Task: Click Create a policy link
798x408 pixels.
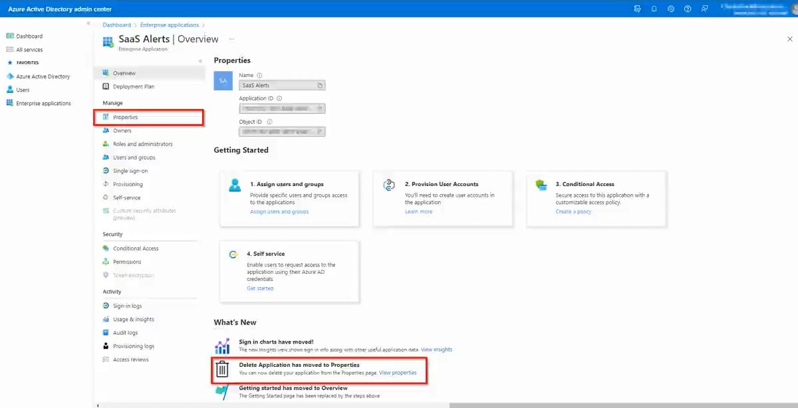Action: point(573,212)
